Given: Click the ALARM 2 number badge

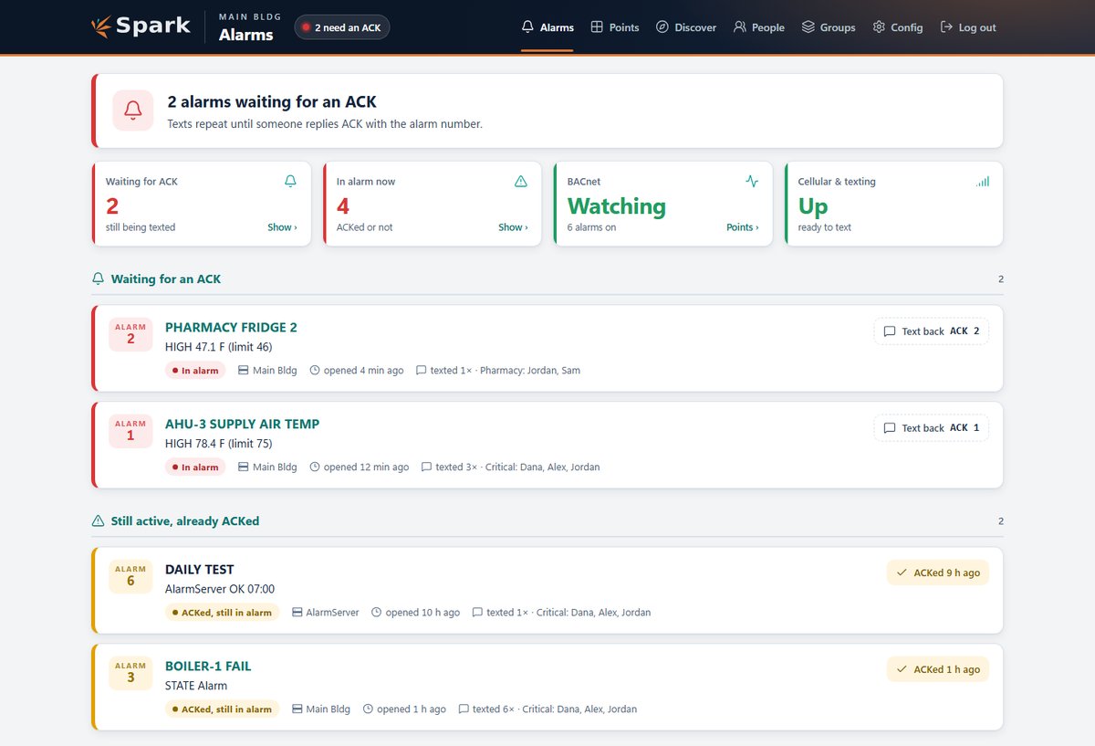Looking at the screenshot, I should (130, 334).
